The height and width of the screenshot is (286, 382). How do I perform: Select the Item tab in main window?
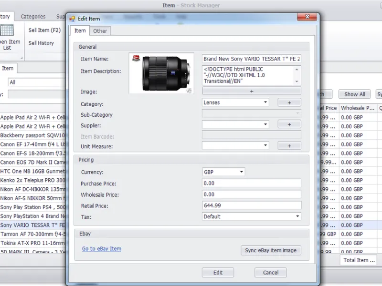pos(8,68)
